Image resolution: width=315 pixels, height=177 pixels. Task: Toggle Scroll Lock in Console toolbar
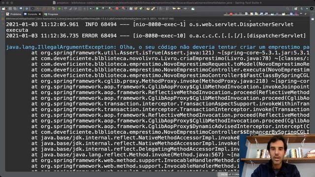tap(252, 14)
